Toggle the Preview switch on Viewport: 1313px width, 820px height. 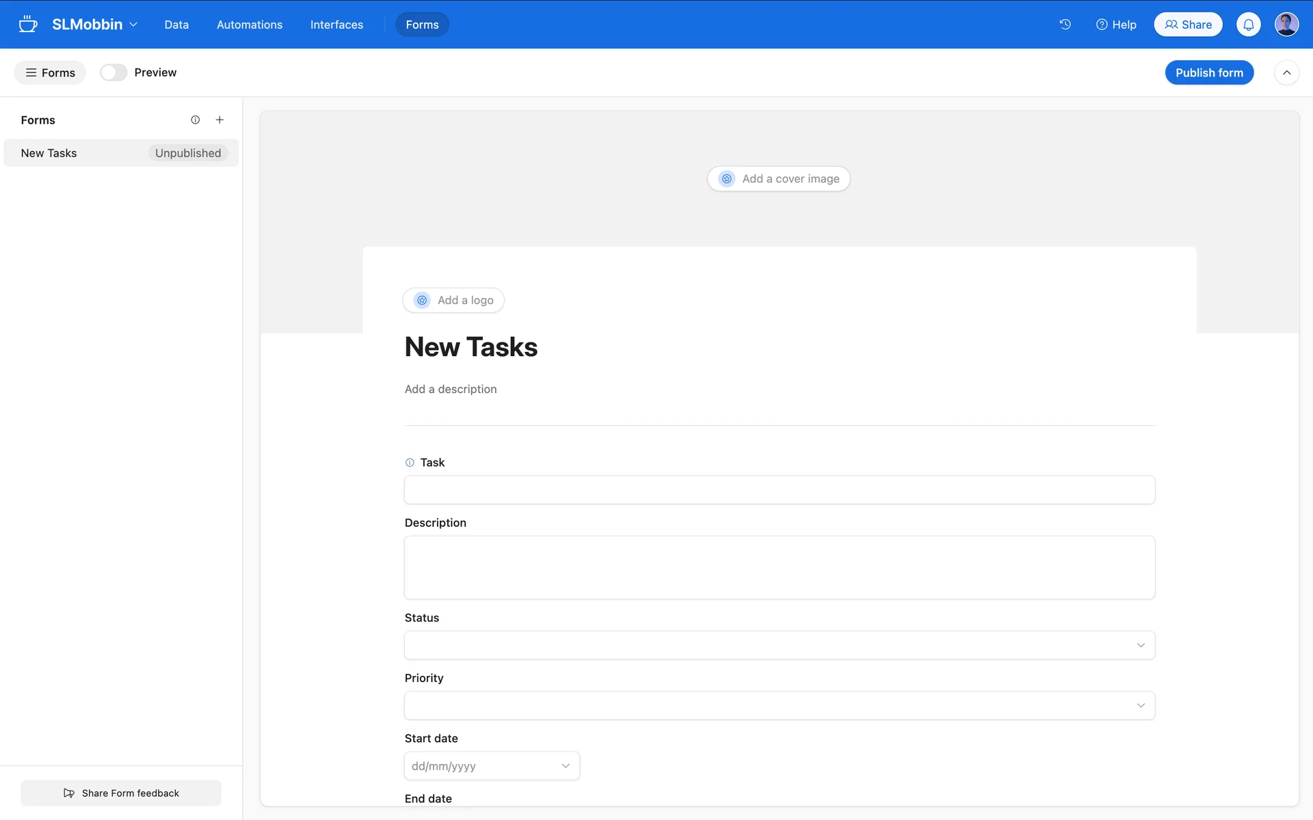coord(114,72)
